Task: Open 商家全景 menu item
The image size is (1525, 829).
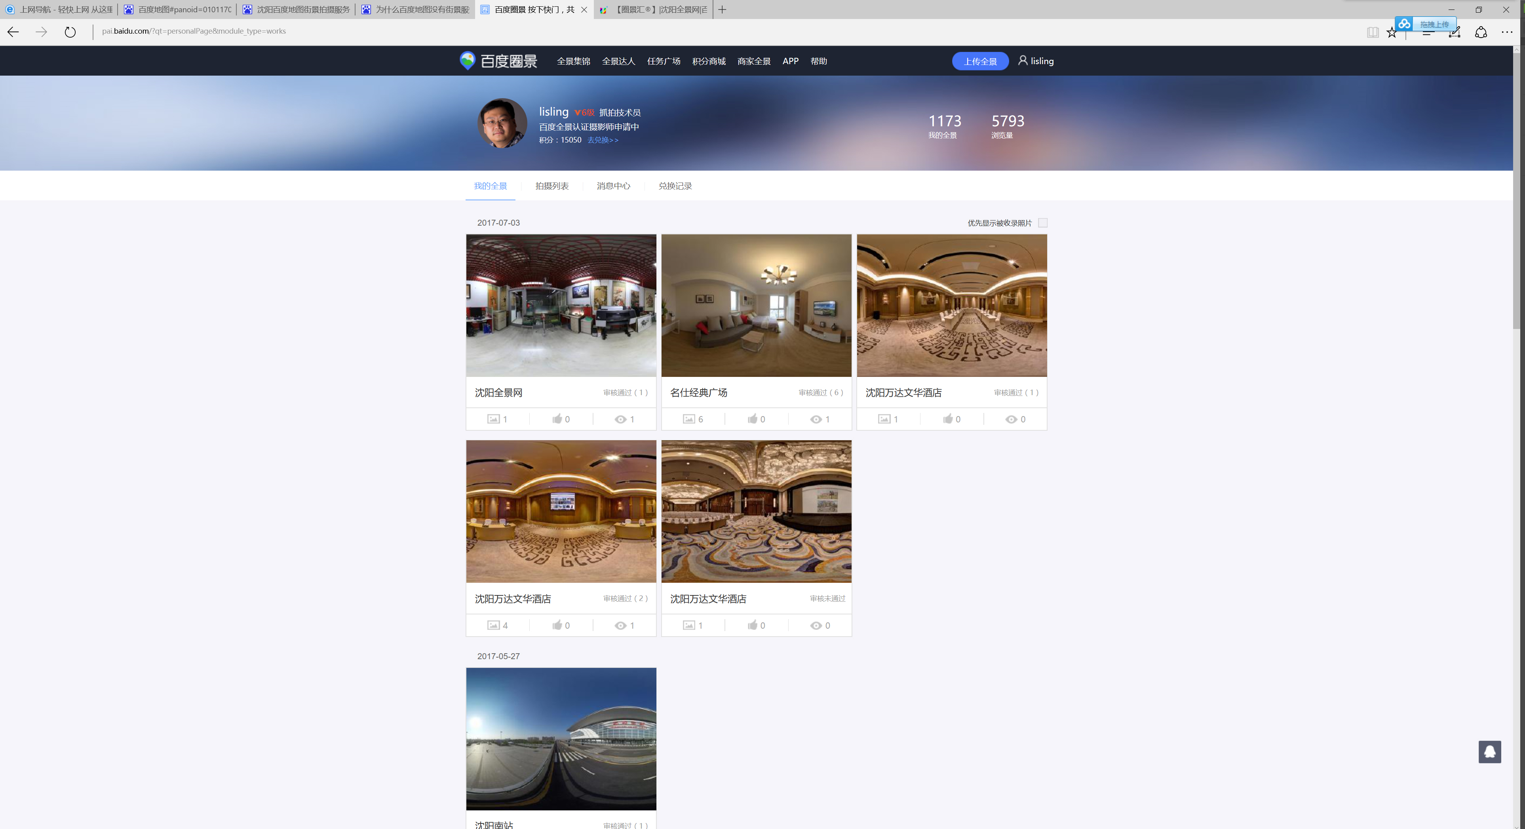Action: pyautogui.click(x=754, y=61)
